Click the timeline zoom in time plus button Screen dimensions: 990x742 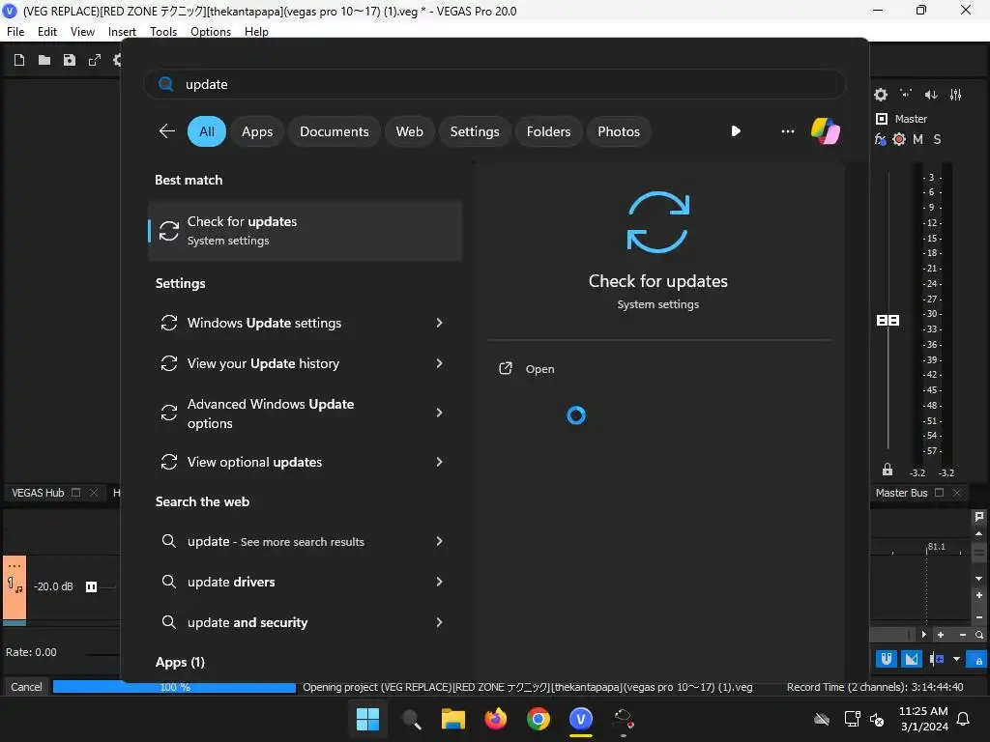tap(941, 635)
